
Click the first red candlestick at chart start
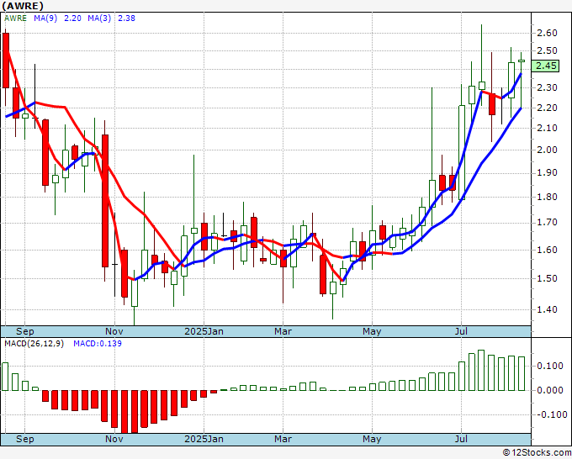click(x=6, y=61)
